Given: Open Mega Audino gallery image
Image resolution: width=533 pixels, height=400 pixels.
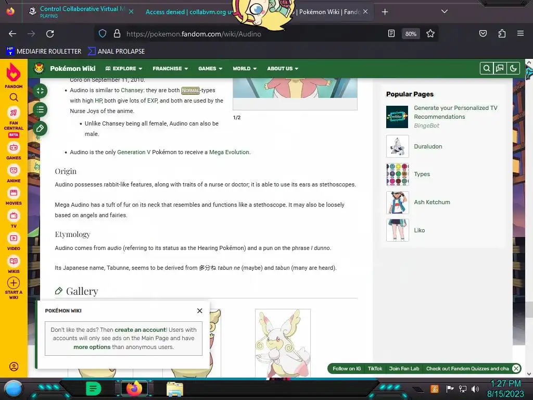Looking at the screenshot, I should pos(283,343).
